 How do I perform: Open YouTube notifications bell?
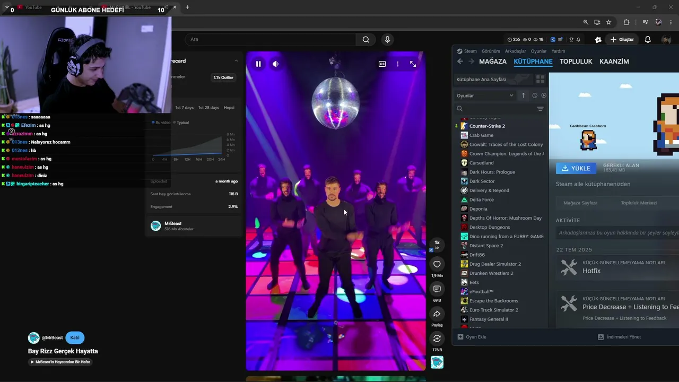point(648,40)
